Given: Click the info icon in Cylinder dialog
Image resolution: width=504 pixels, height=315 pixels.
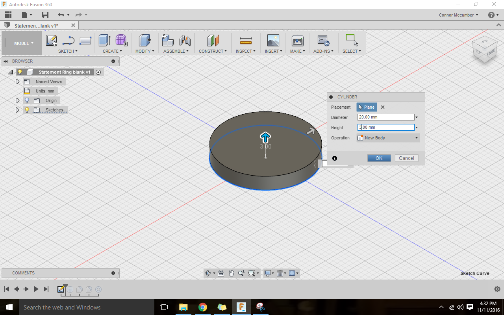Looking at the screenshot, I should (x=335, y=158).
